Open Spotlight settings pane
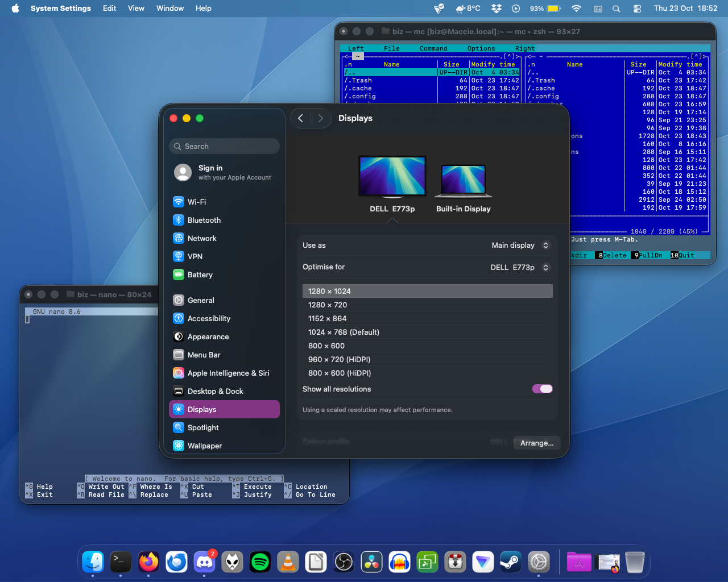The width and height of the screenshot is (728, 582). [x=203, y=427]
